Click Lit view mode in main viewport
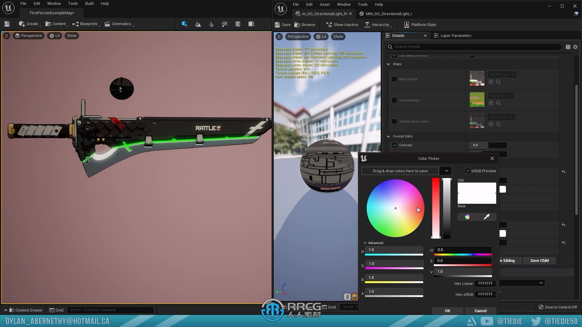582x327 pixels. coord(55,36)
